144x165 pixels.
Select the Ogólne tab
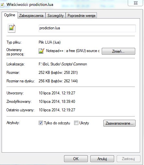9,15
